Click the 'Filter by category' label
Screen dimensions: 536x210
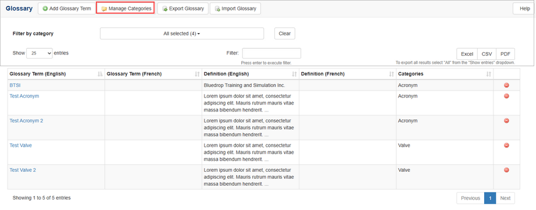(x=33, y=34)
